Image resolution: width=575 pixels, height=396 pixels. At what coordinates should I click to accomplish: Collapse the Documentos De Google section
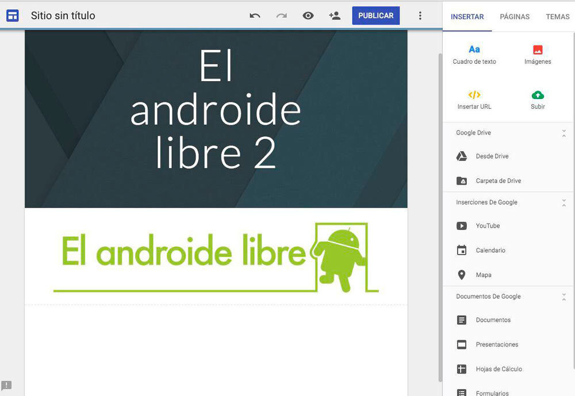(x=564, y=297)
